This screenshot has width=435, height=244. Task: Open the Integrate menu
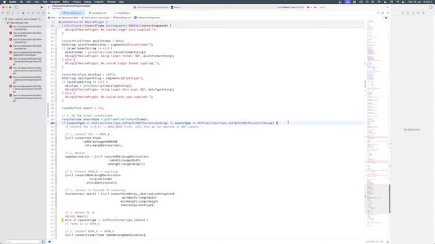(99, 1)
